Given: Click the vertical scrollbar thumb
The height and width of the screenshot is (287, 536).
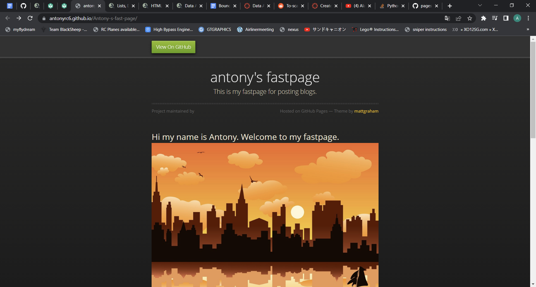Looking at the screenshot, I should pos(533,89).
